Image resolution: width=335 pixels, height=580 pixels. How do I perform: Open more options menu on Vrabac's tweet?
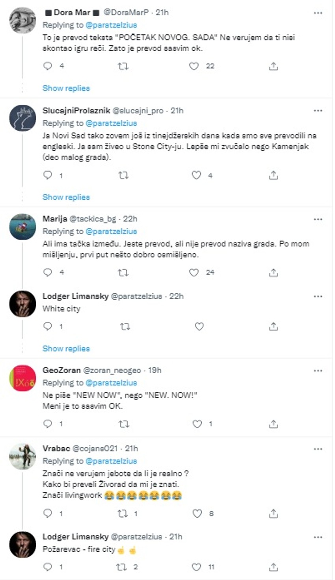pos(318,449)
